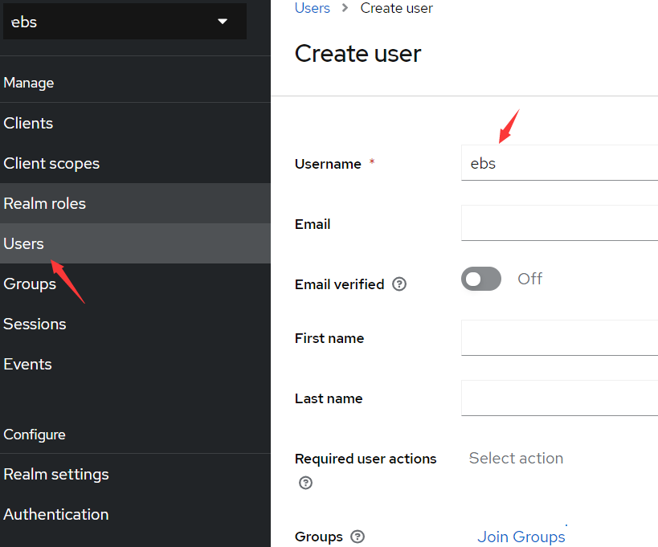
Task: Open the Users section
Action: (135, 243)
